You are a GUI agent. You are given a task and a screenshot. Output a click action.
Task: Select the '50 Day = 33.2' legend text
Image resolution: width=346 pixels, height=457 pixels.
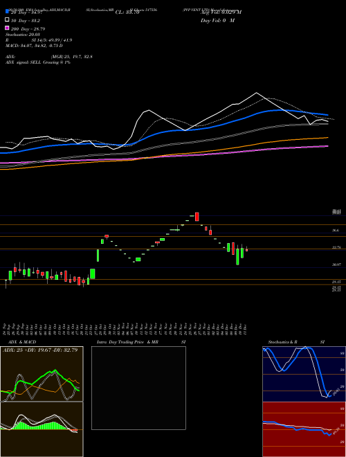point(26,21)
